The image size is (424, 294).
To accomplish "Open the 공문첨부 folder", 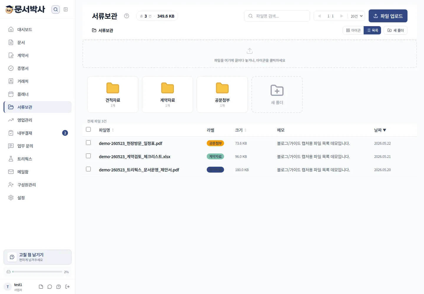I will pyautogui.click(x=222, y=94).
